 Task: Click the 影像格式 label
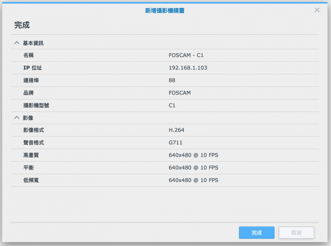coord(34,130)
